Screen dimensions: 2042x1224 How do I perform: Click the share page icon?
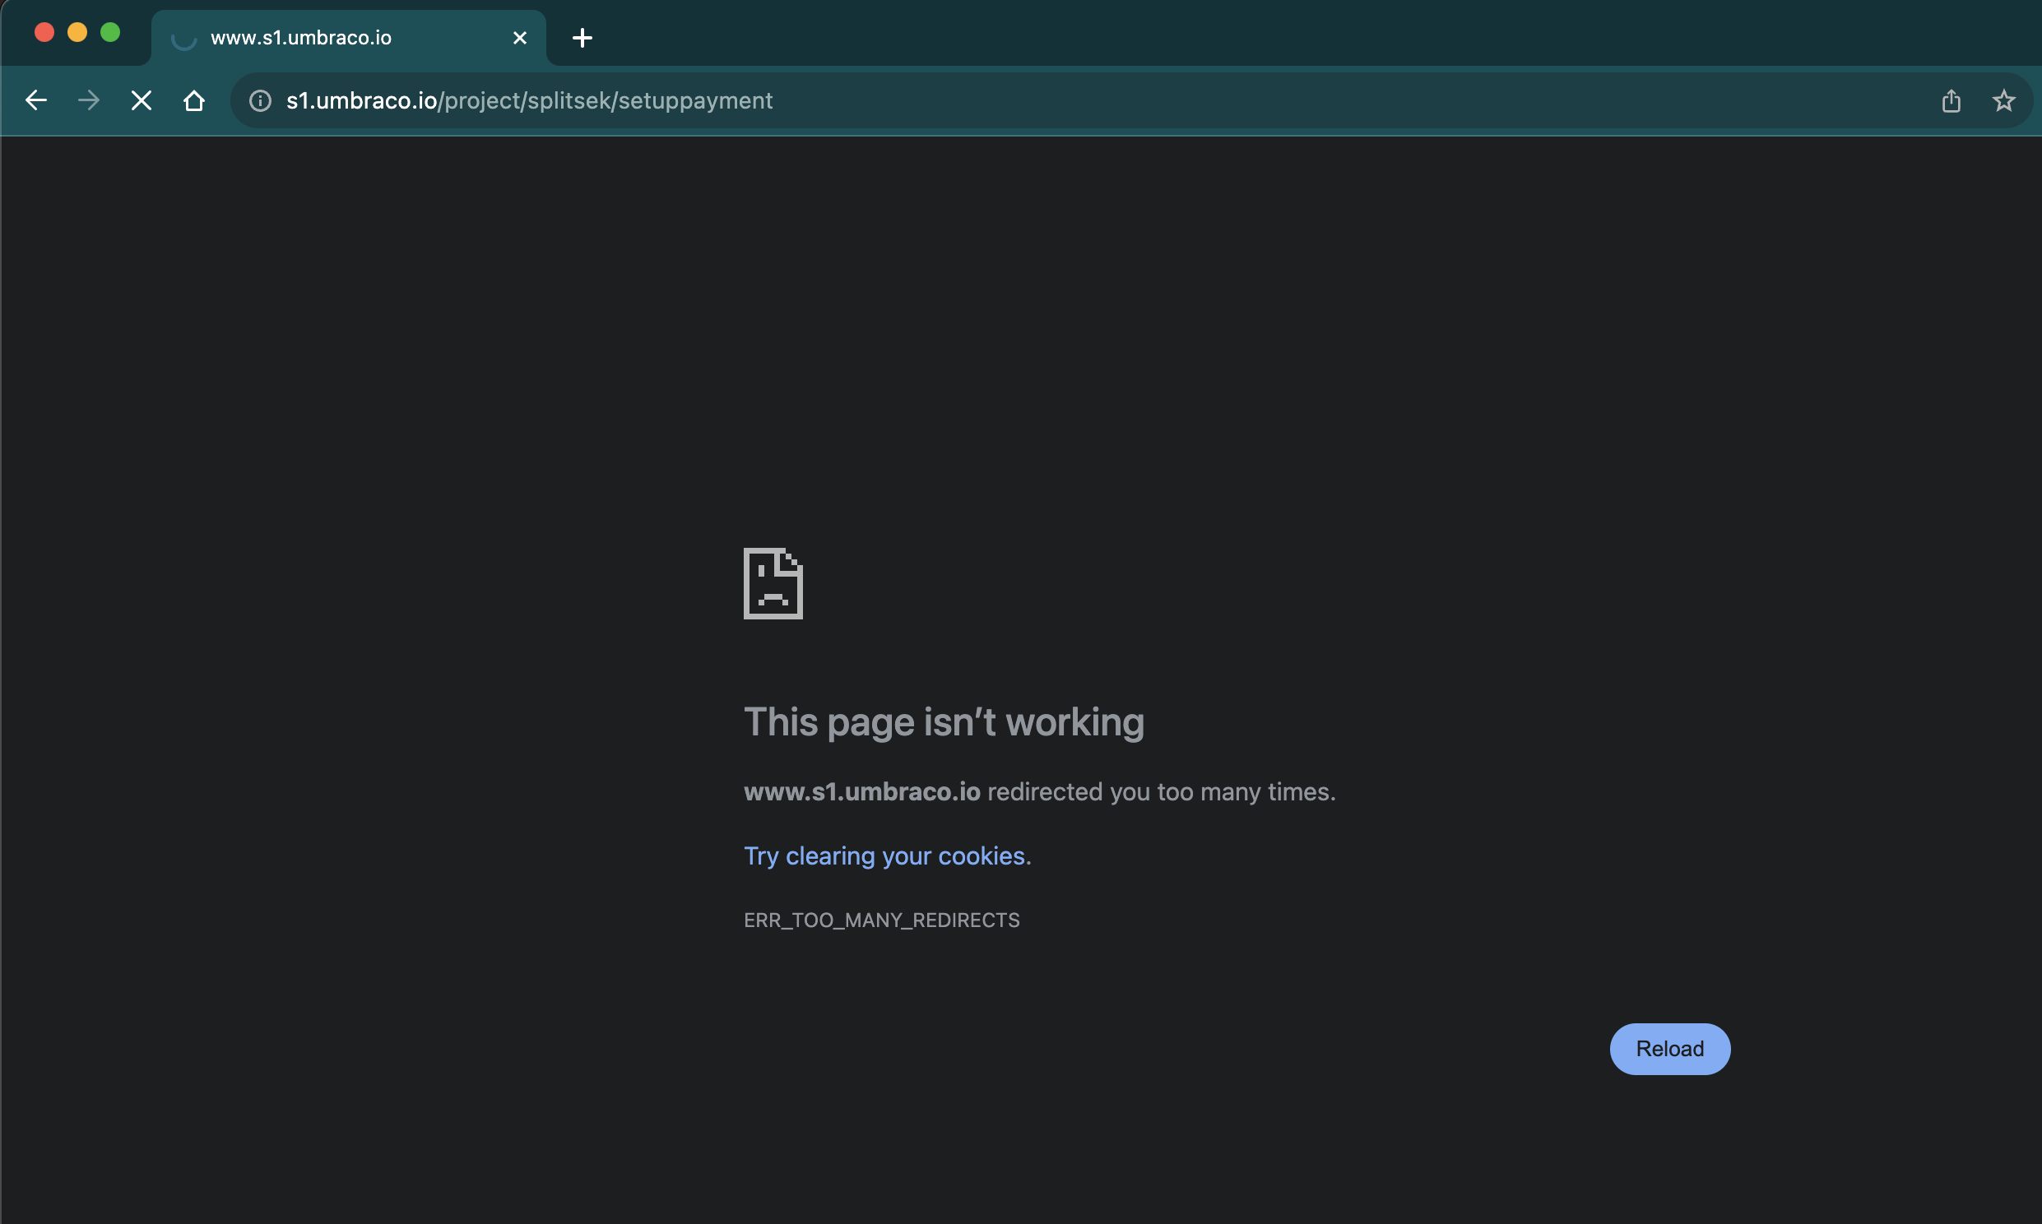click(x=1951, y=100)
